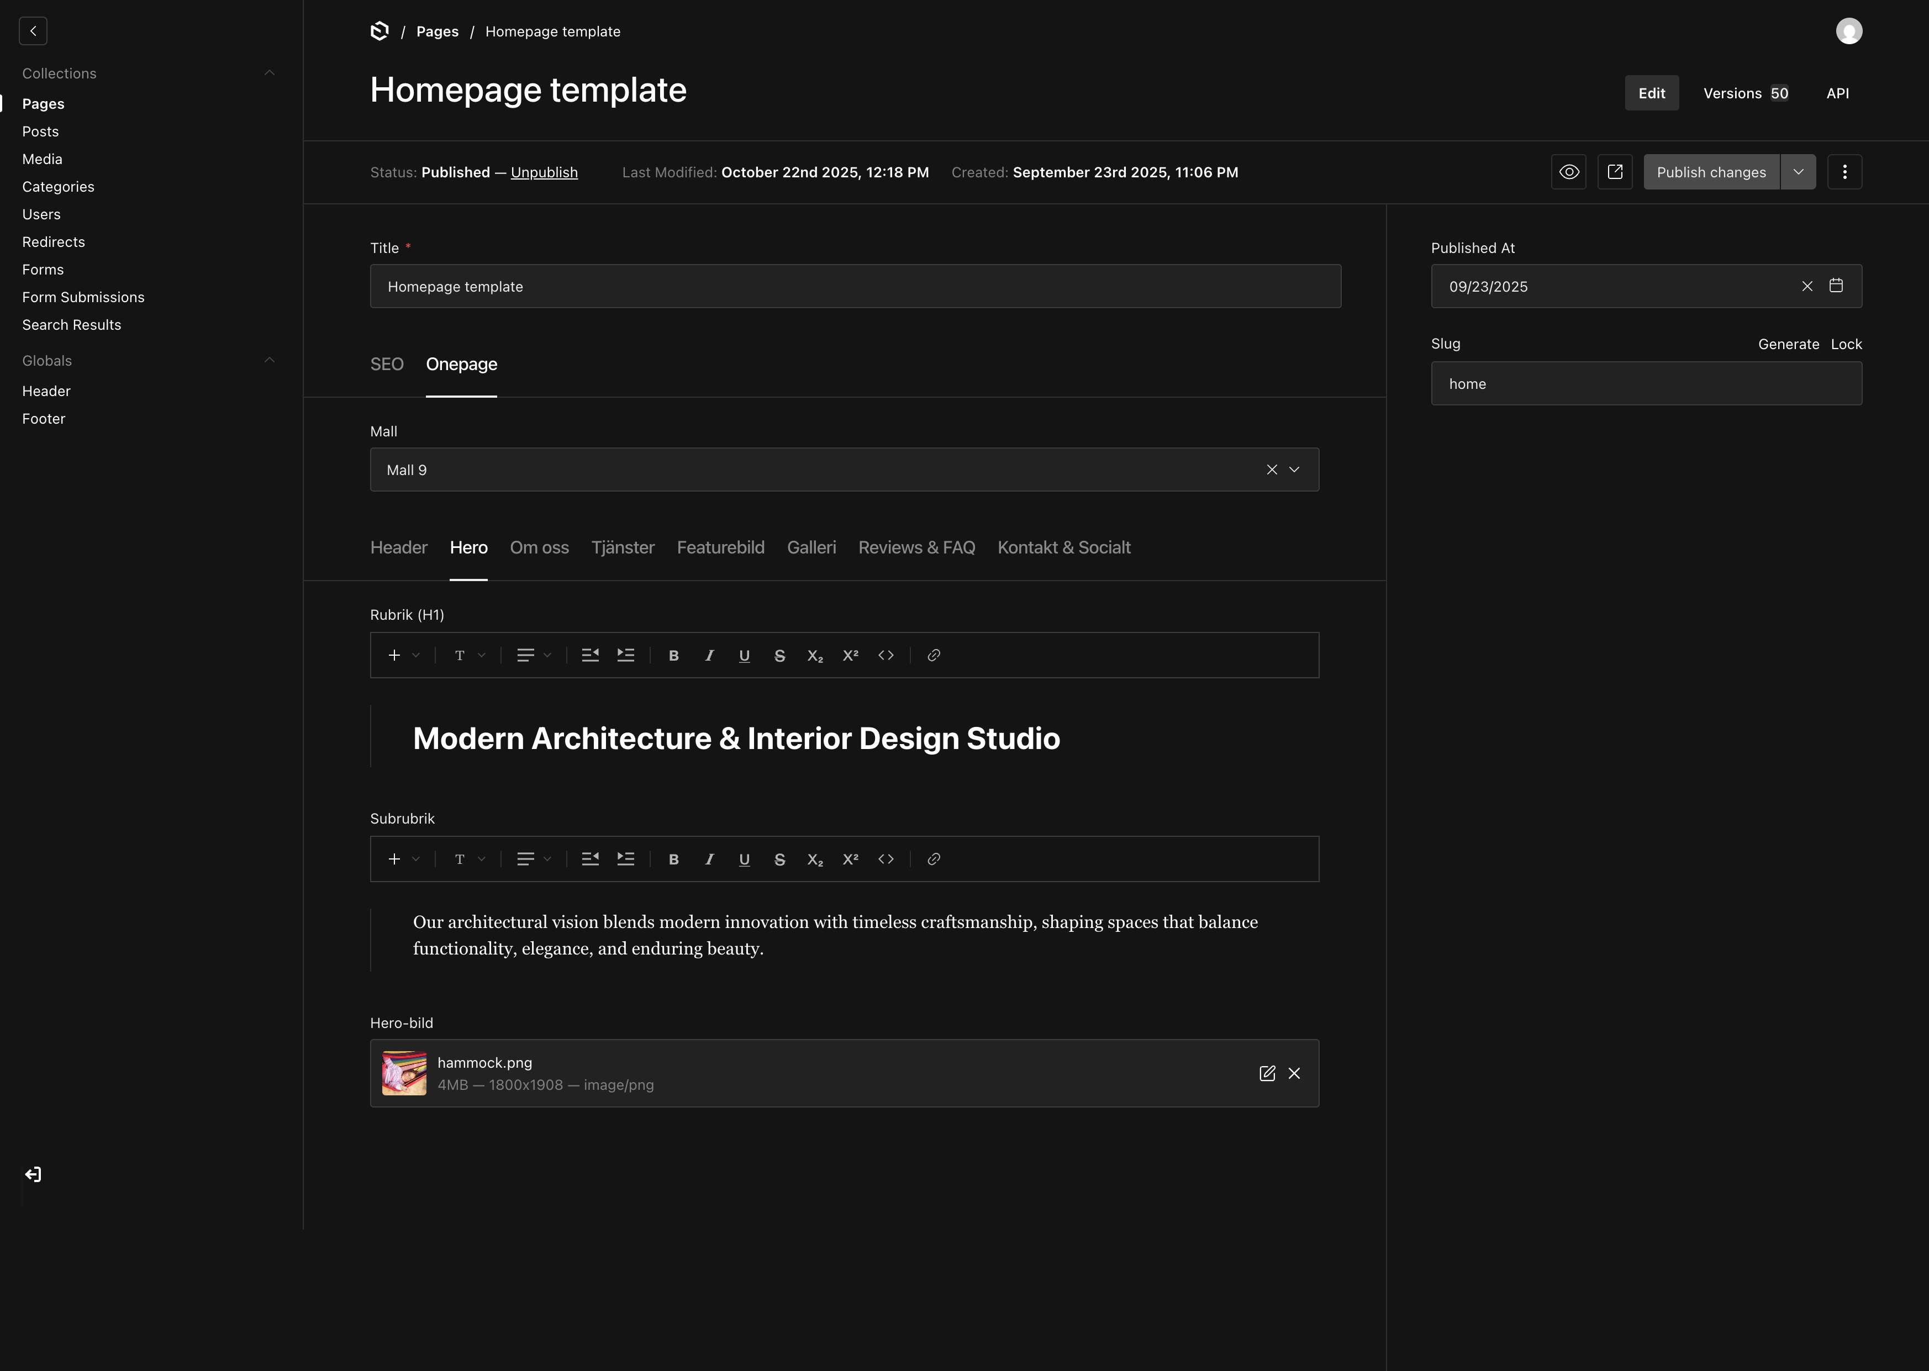Toggle italic in Subrubrik toolbar

[x=709, y=859]
